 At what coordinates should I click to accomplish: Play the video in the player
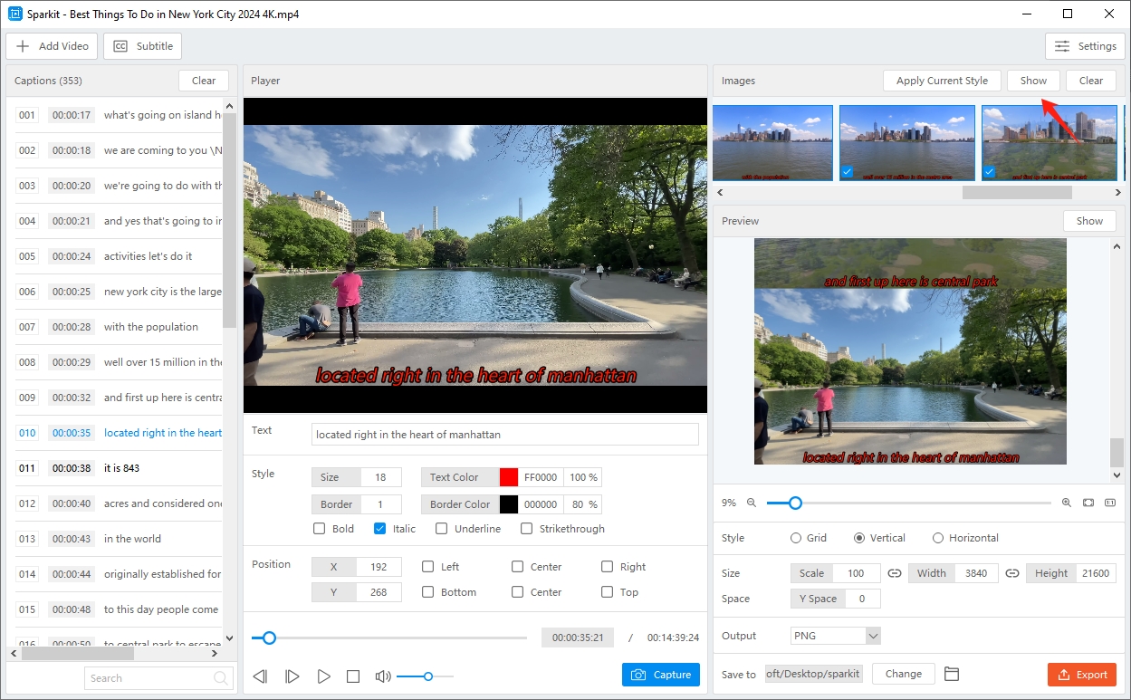click(x=323, y=676)
